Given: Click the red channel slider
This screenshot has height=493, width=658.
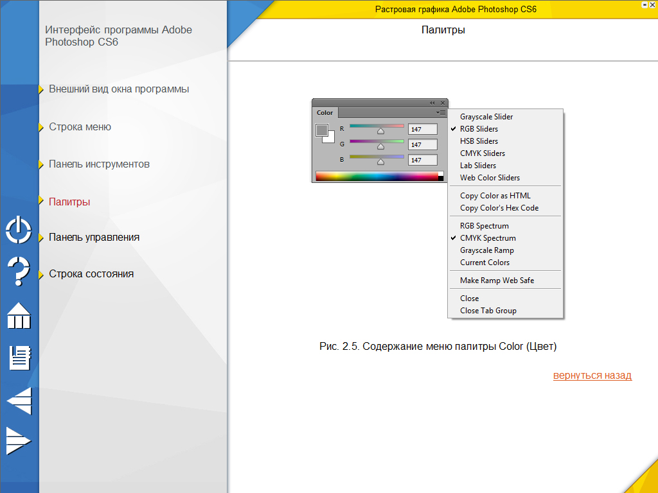Looking at the screenshot, I should [377, 127].
